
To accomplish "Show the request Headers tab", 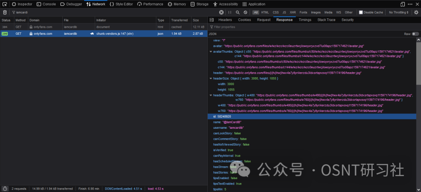I will [225, 20].
